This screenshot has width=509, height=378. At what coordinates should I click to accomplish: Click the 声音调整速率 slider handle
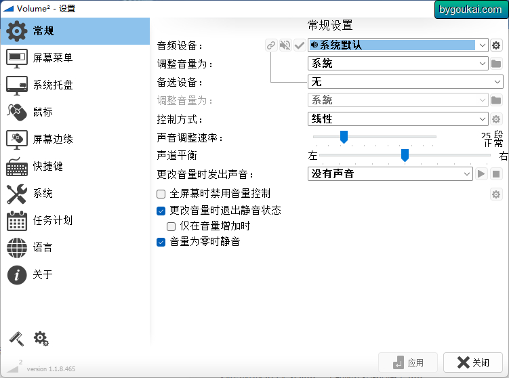coord(344,137)
